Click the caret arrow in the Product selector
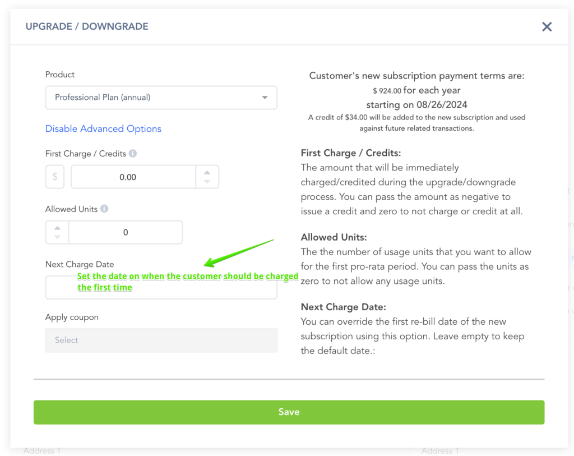The height and width of the screenshot is (456, 574). pyautogui.click(x=265, y=98)
